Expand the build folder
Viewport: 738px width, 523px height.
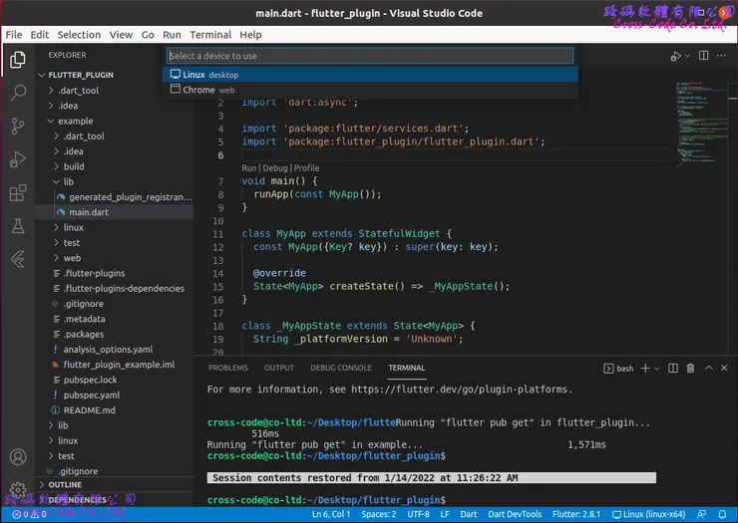73,166
